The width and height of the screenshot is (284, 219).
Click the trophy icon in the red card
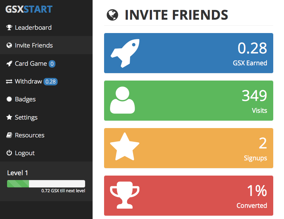pos(125,195)
